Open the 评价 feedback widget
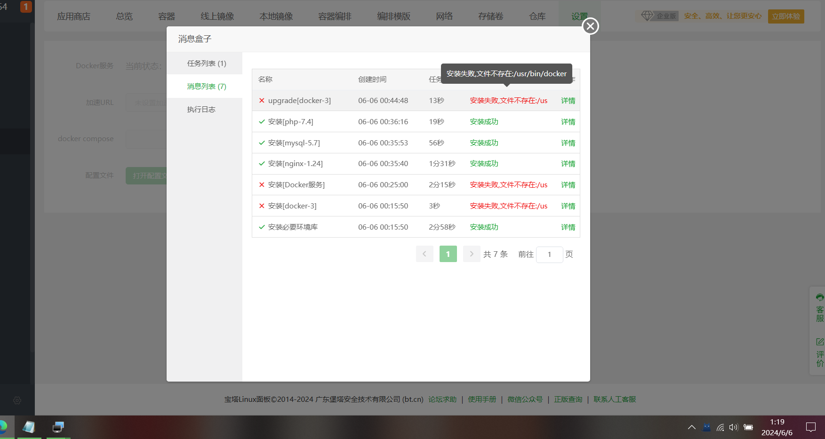Screen dimensions: 825x439 [x=820, y=352]
